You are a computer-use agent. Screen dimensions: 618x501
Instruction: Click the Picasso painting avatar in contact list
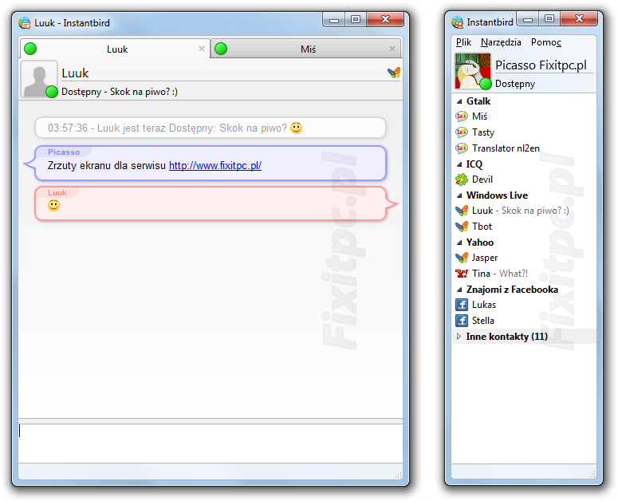click(473, 71)
